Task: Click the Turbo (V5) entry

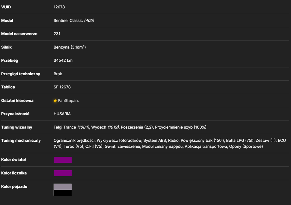Action: click(73, 146)
